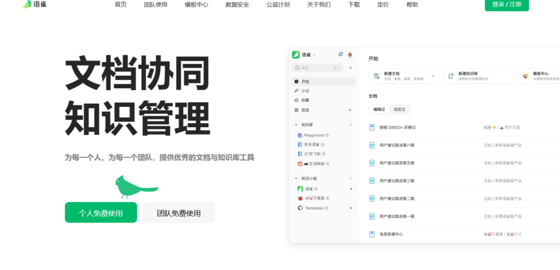Screen dimensions: 560x270
Task: Click the 登录 / 注册 button
Action: (506, 5)
